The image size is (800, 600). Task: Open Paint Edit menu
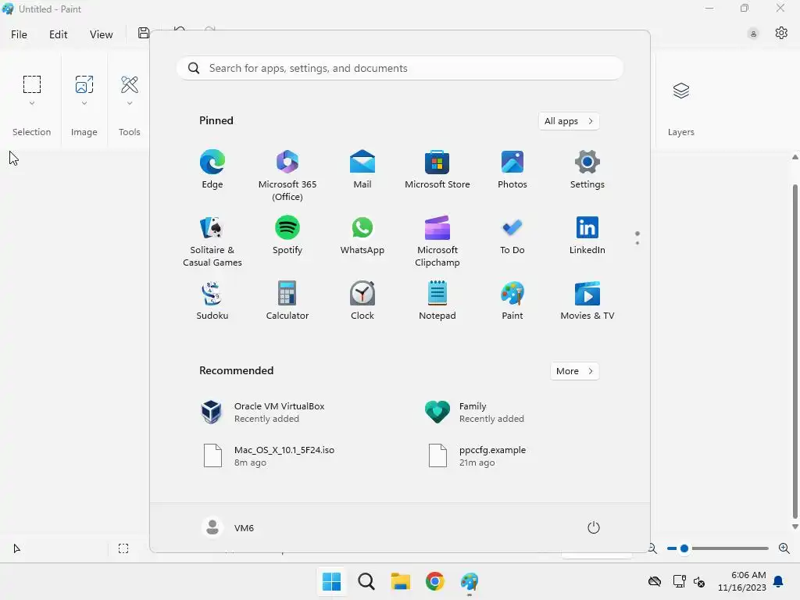point(58,34)
